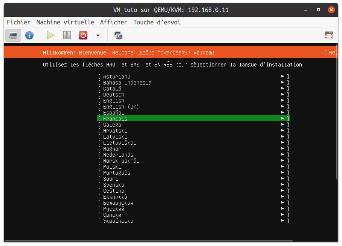Expand the shutdown options dropdown arrow

pyautogui.click(x=98, y=35)
